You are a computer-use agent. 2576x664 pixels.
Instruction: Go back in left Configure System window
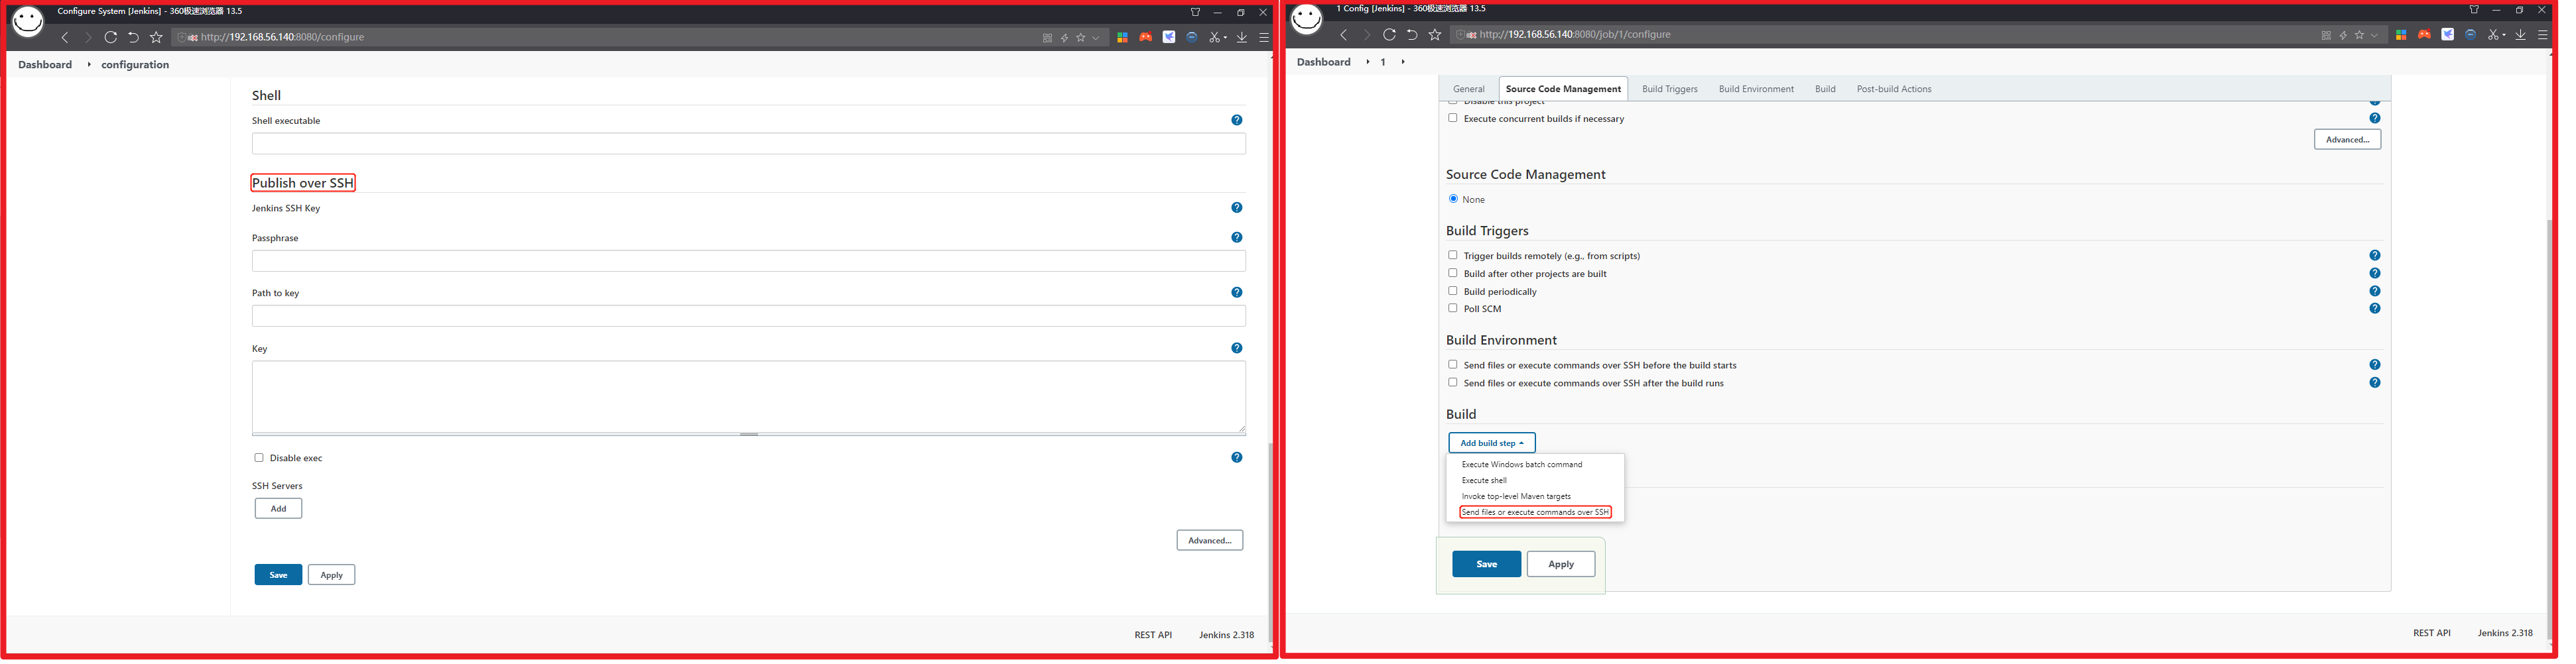click(65, 37)
